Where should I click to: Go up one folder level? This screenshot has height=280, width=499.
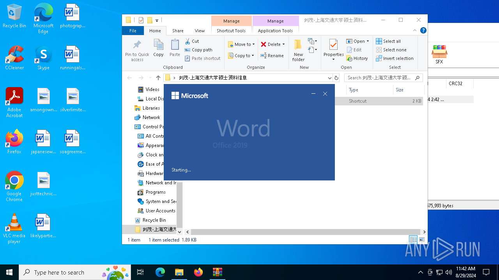click(158, 78)
